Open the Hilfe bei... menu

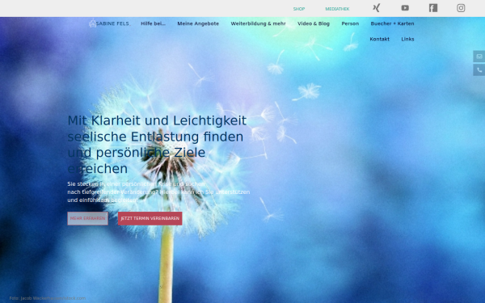[153, 23]
